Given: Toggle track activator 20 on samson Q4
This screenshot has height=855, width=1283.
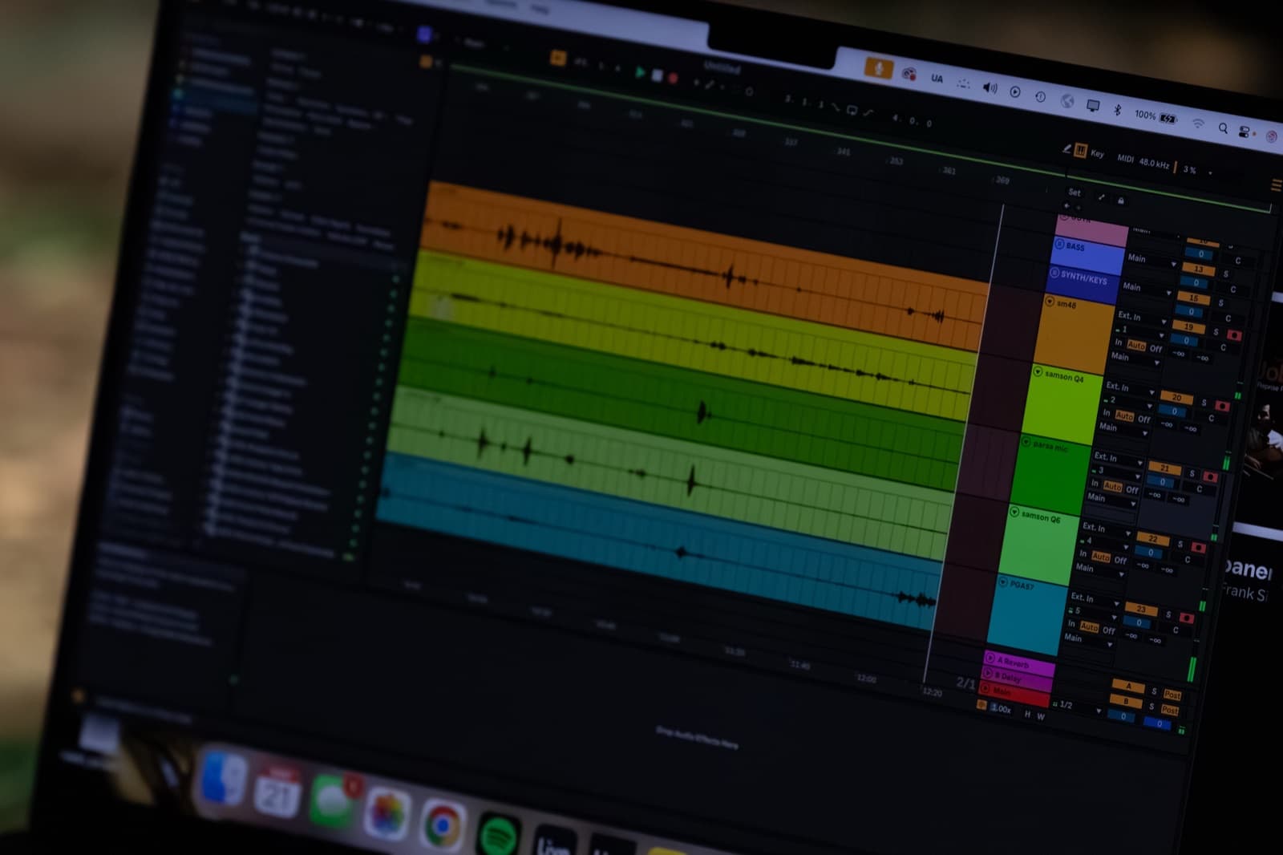Looking at the screenshot, I should coord(1176,397).
